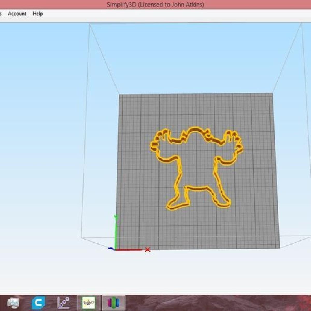Open the Help menu

pos(38,14)
